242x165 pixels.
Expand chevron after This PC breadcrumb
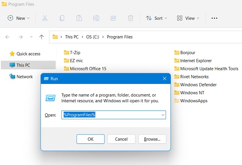82,37
